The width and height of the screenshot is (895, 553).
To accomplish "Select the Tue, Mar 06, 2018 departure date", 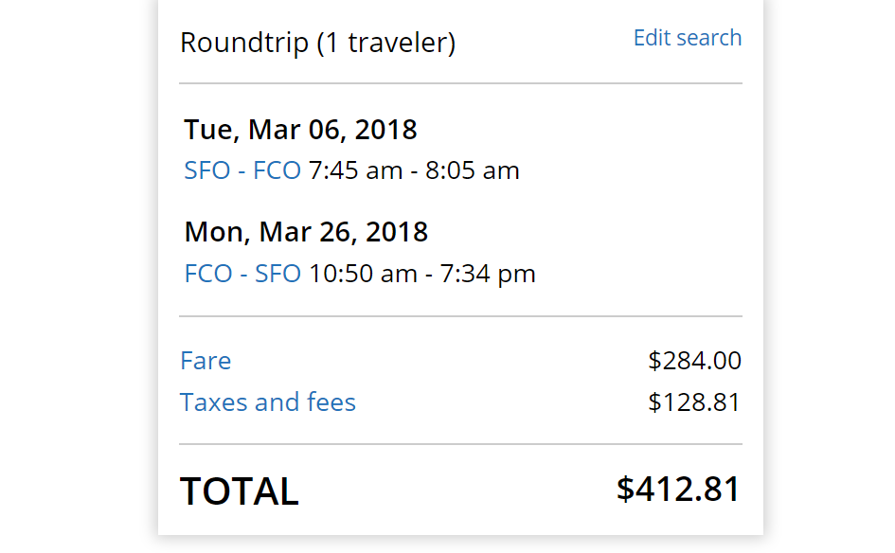I will (x=300, y=129).
